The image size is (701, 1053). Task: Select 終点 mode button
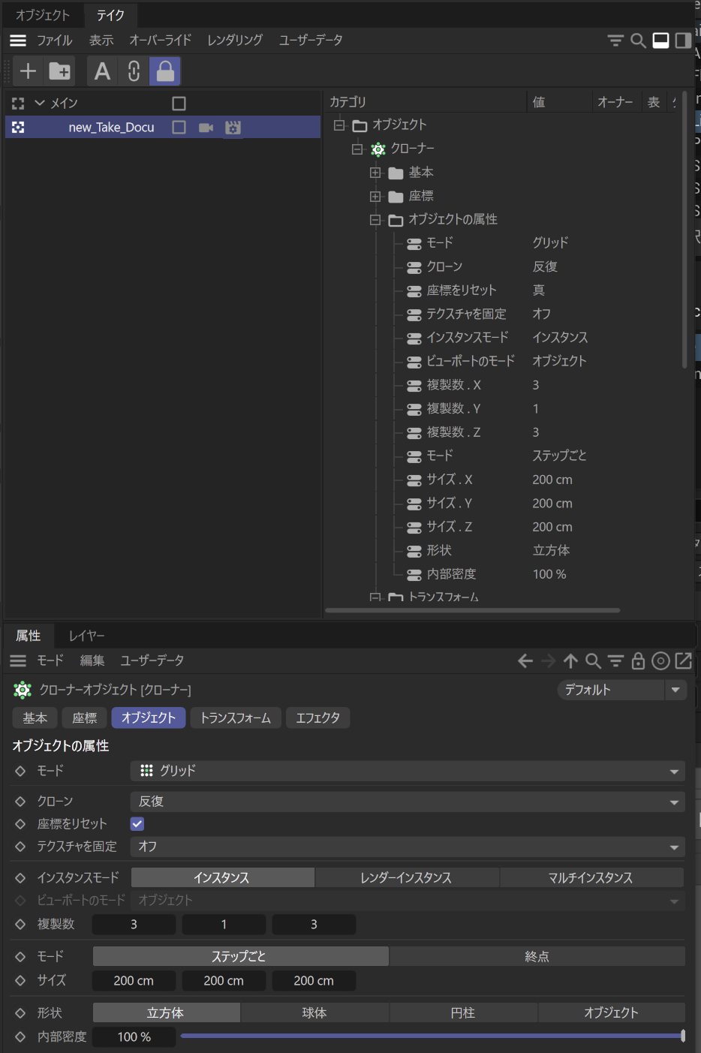coord(537,957)
